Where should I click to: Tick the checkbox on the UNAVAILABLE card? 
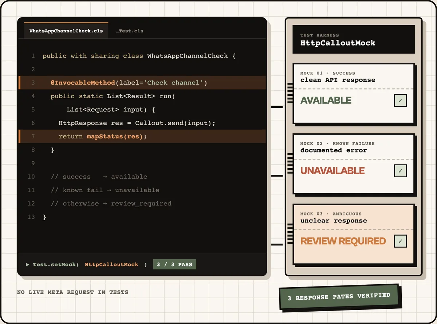click(400, 171)
